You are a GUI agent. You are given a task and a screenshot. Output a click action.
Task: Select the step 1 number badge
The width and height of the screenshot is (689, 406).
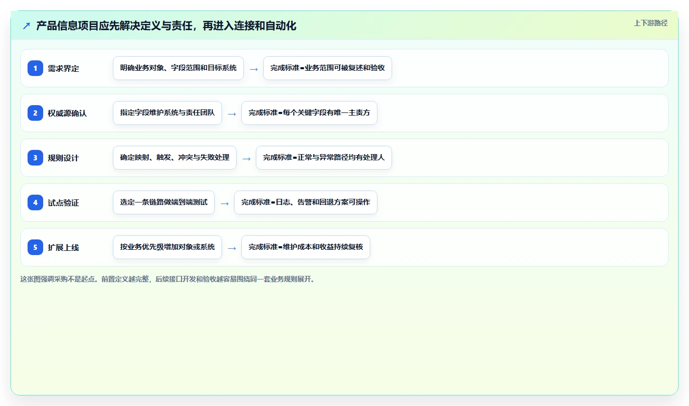[x=35, y=68]
